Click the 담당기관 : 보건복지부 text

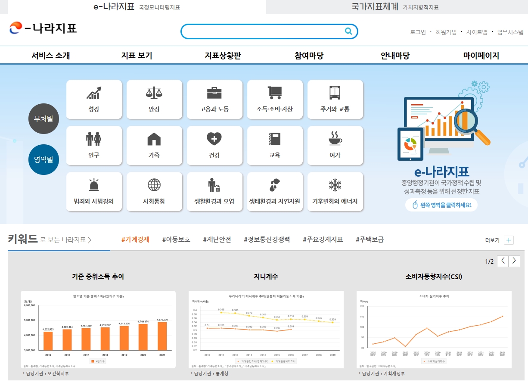click(x=46, y=374)
